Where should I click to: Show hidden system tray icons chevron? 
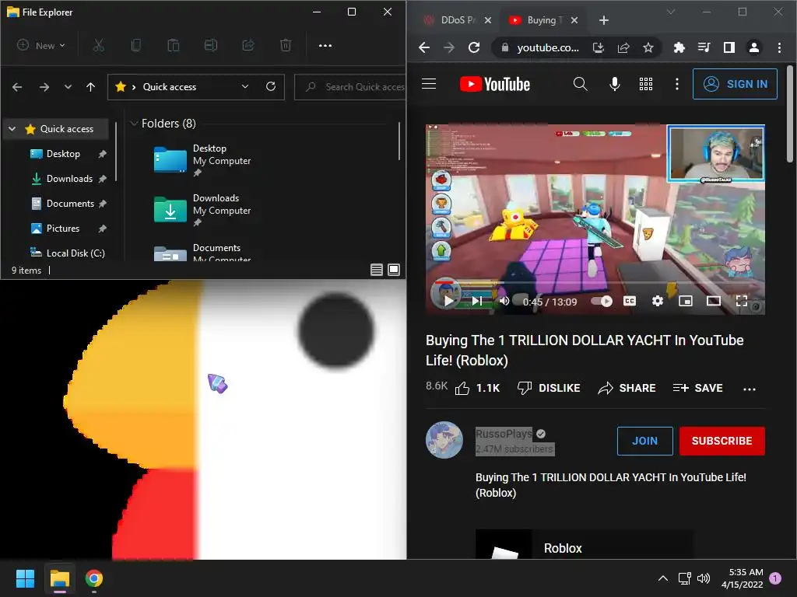[x=663, y=578]
